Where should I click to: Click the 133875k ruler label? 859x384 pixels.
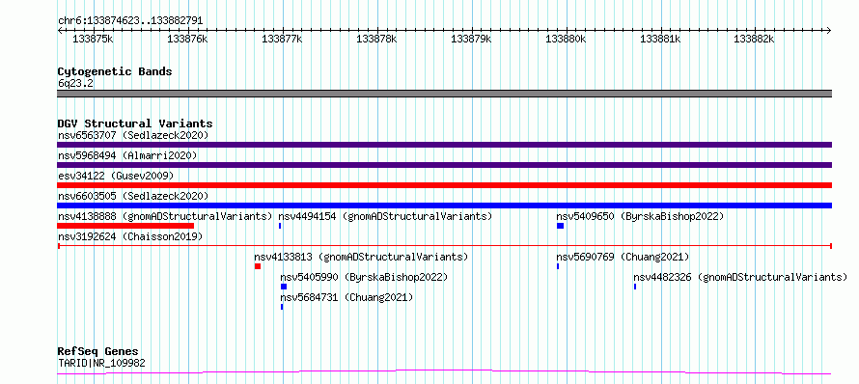point(93,39)
